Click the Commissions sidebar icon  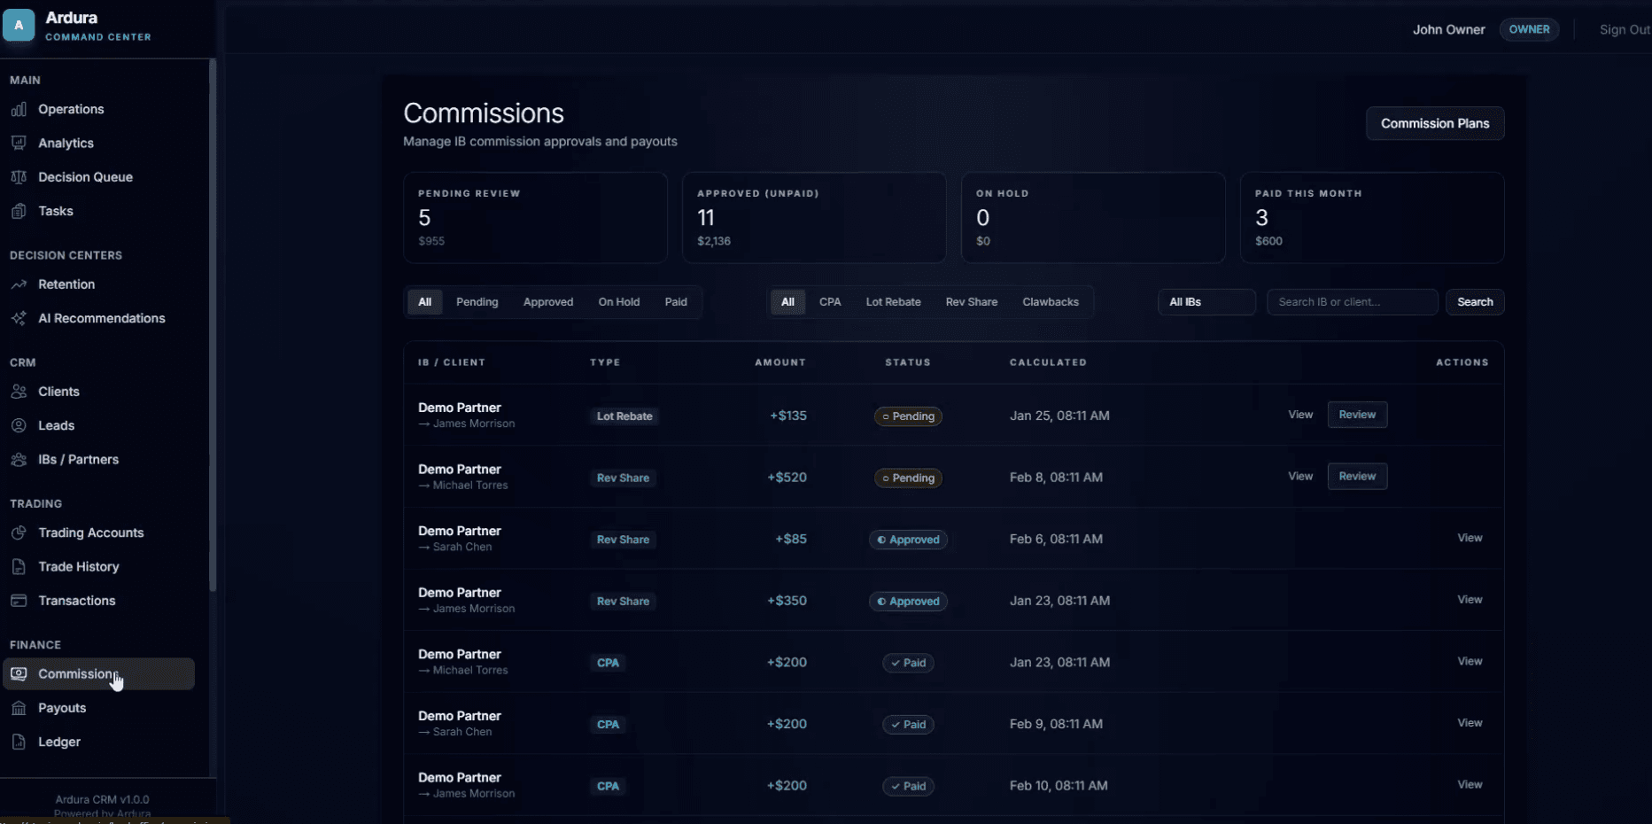click(x=19, y=674)
